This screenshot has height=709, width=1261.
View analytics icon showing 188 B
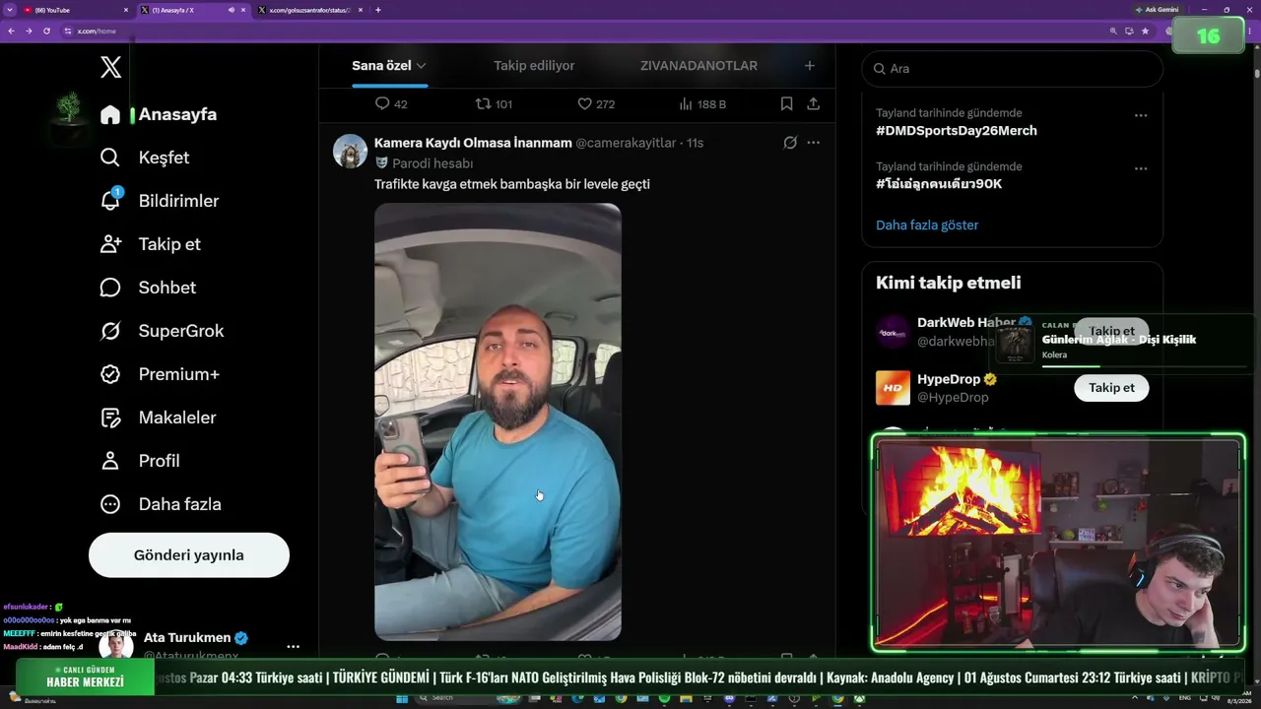[686, 103]
